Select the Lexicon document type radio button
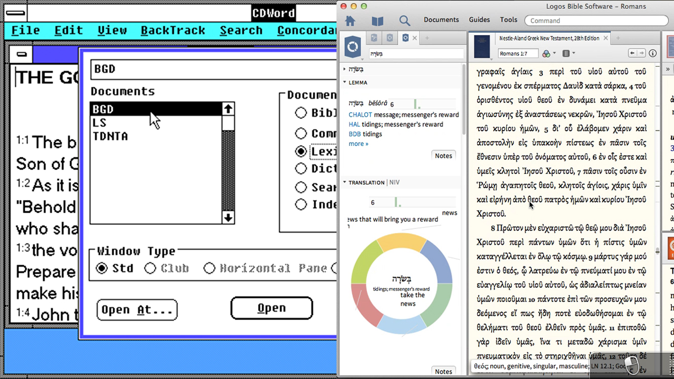Image resolution: width=674 pixels, height=379 pixels. pos(301,152)
